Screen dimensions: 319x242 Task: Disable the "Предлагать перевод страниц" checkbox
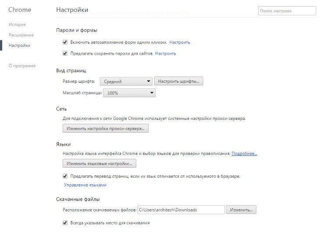pos(65,176)
